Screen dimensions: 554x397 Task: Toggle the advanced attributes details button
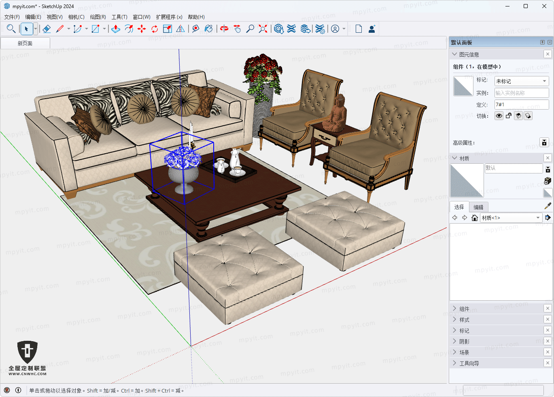click(x=544, y=142)
